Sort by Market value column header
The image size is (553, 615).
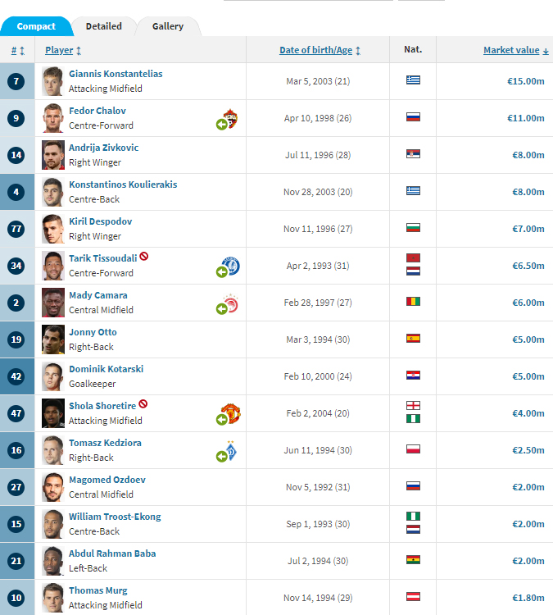[515, 50]
